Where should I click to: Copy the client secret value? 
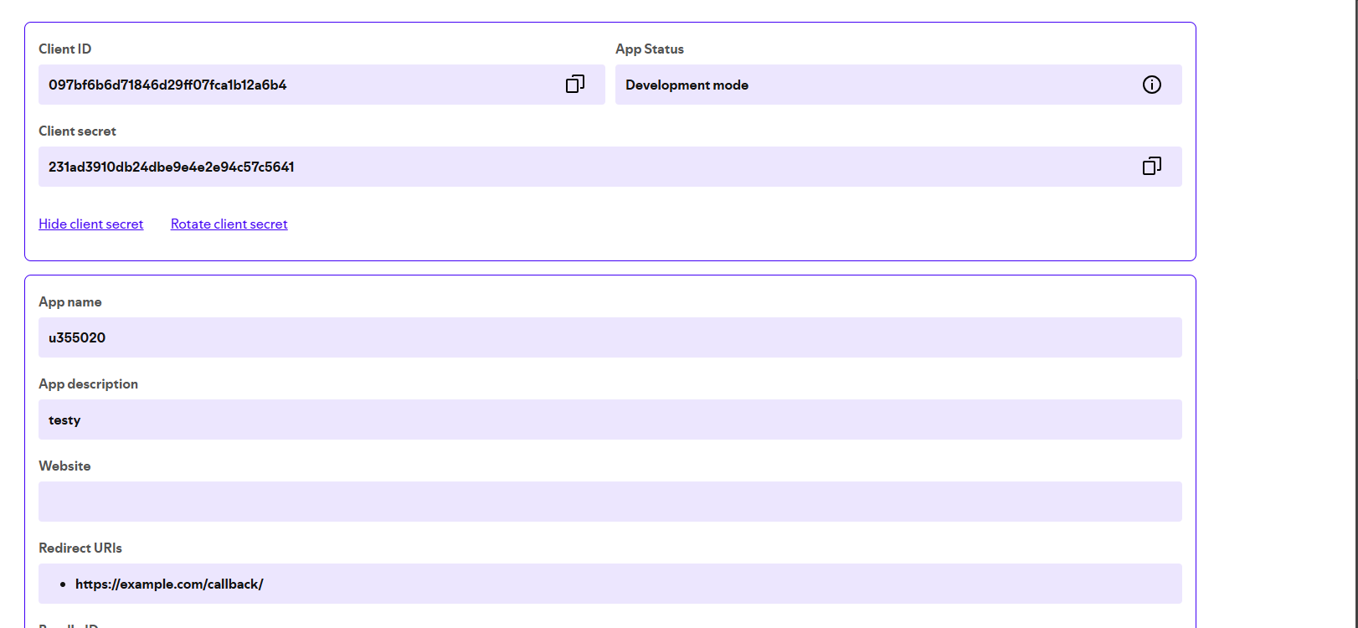pos(1152,166)
